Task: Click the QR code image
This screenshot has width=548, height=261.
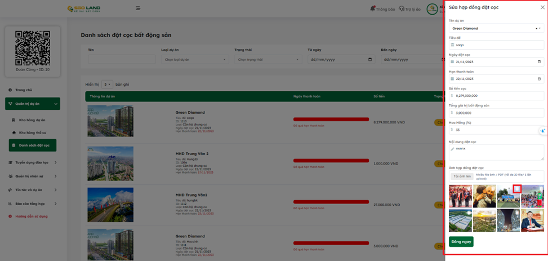Action: pyautogui.click(x=32, y=48)
